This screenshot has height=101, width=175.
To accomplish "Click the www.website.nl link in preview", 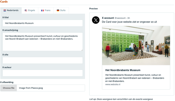I will [x=113, y=84].
